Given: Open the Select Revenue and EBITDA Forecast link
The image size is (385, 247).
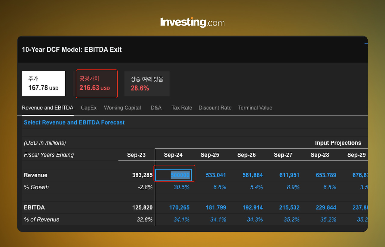Looking at the screenshot, I should [74, 122].
